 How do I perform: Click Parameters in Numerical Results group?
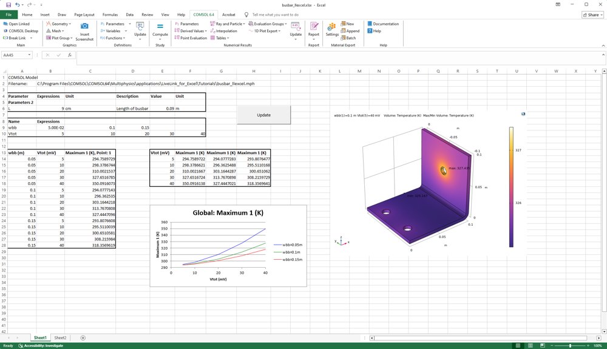pyautogui.click(x=187, y=24)
